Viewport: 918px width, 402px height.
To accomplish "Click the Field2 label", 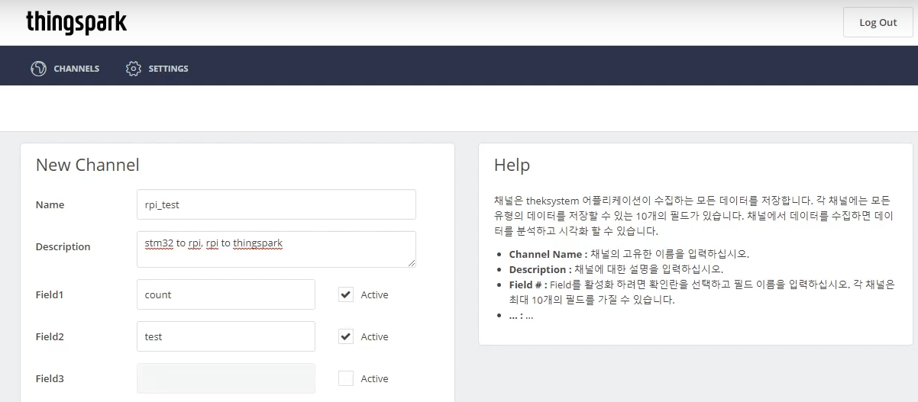I will coord(50,336).
